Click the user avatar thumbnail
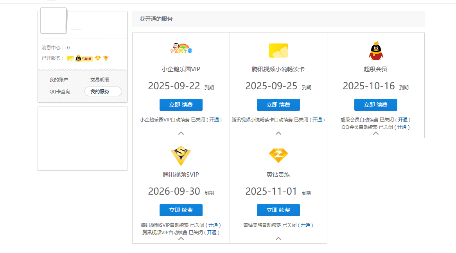The height and width of the screenshot is (253, 456). (x=54, y=21)
